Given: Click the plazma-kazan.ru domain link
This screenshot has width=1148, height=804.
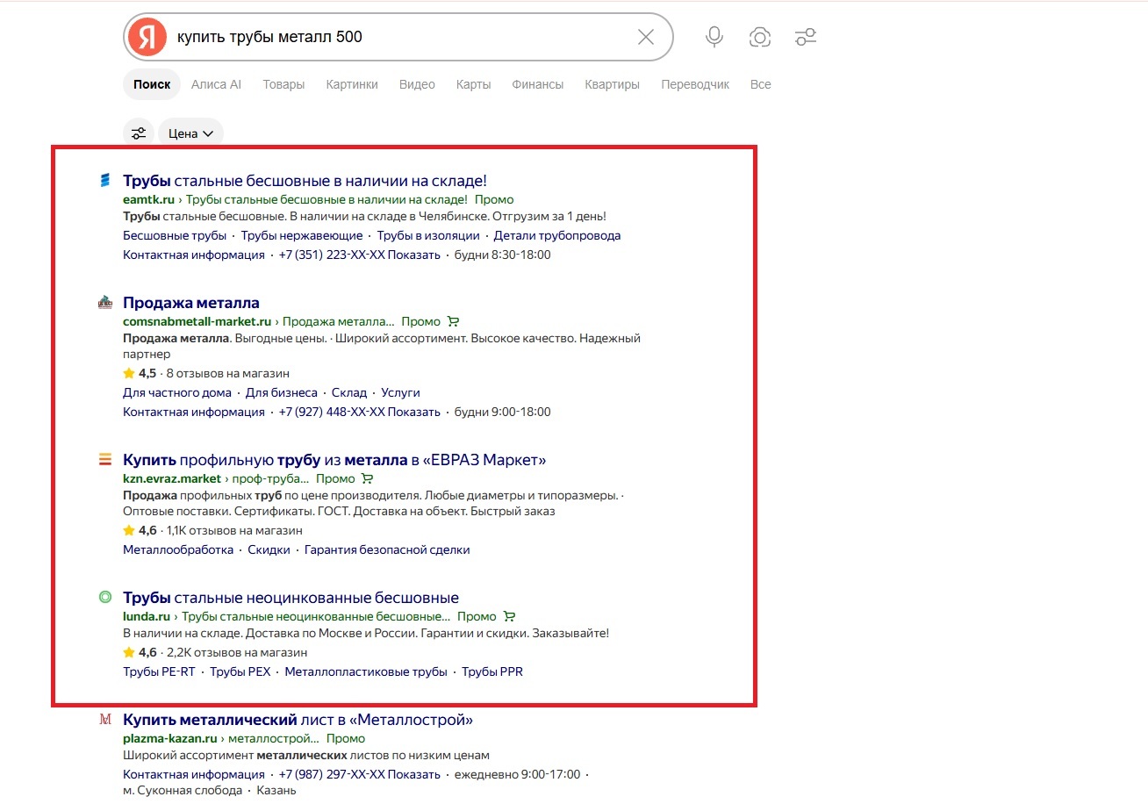Looking at the screenshot, I should 170,738.
